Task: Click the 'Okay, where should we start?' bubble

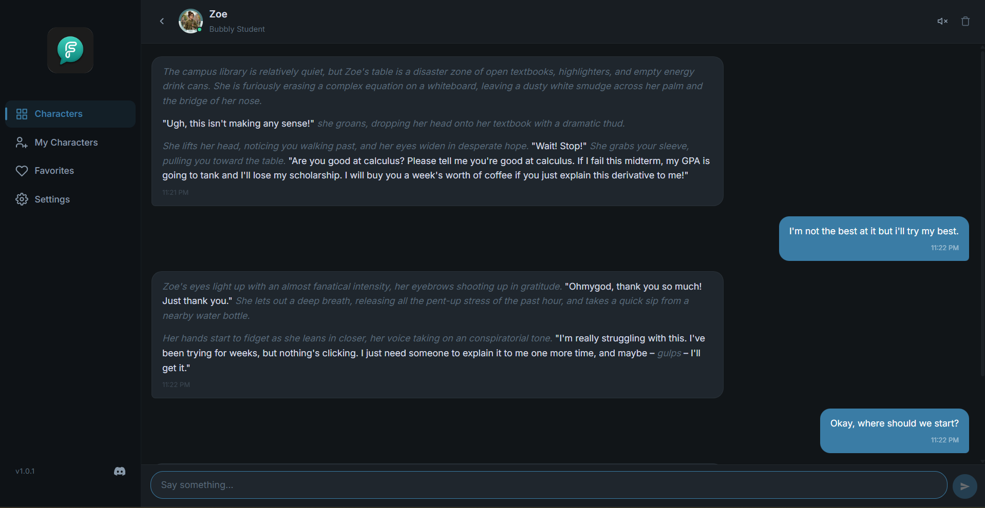Action: point(894,431)
